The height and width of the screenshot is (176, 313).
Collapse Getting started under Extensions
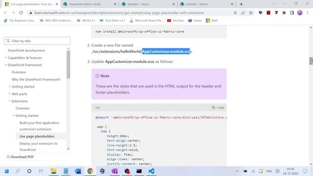[x=14, y=115]
